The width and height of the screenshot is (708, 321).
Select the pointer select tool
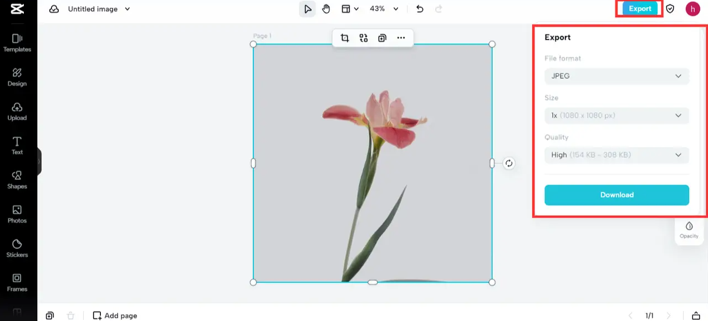[307, 9]
